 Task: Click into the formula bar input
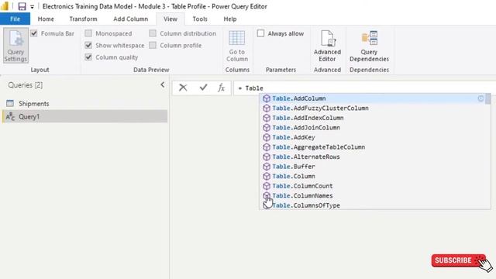pyautogui.click(x=364, y=88)
